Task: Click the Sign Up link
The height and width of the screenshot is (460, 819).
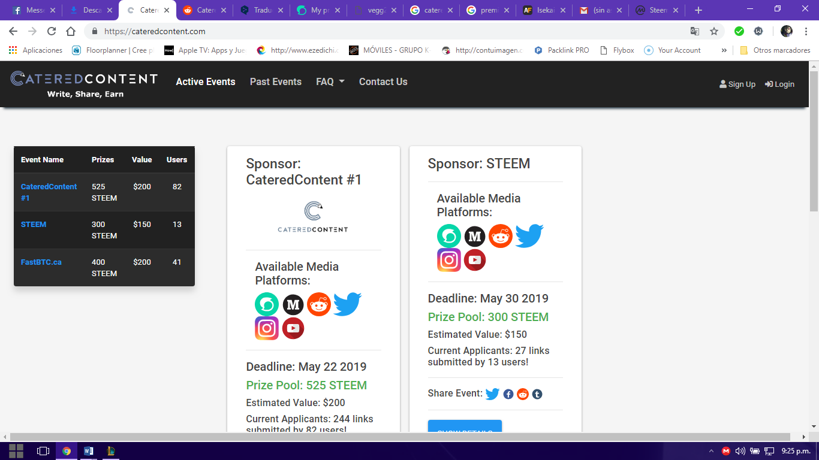Action: click(x=737, y=84)
